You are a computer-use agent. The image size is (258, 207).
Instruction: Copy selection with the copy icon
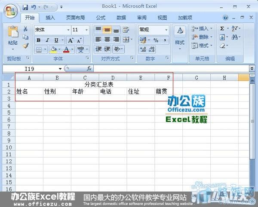pyautogui.click(x=25, y=37)
